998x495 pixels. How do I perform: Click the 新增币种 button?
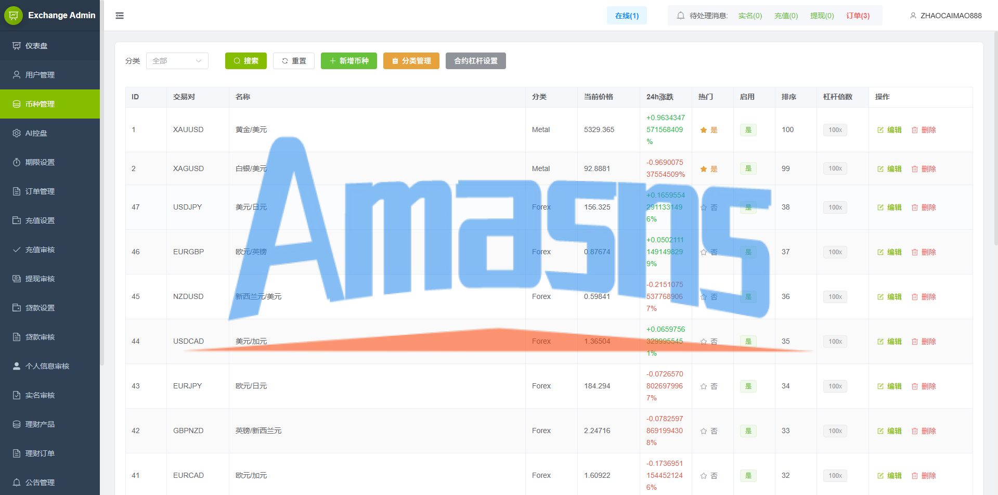pos(349,61)
